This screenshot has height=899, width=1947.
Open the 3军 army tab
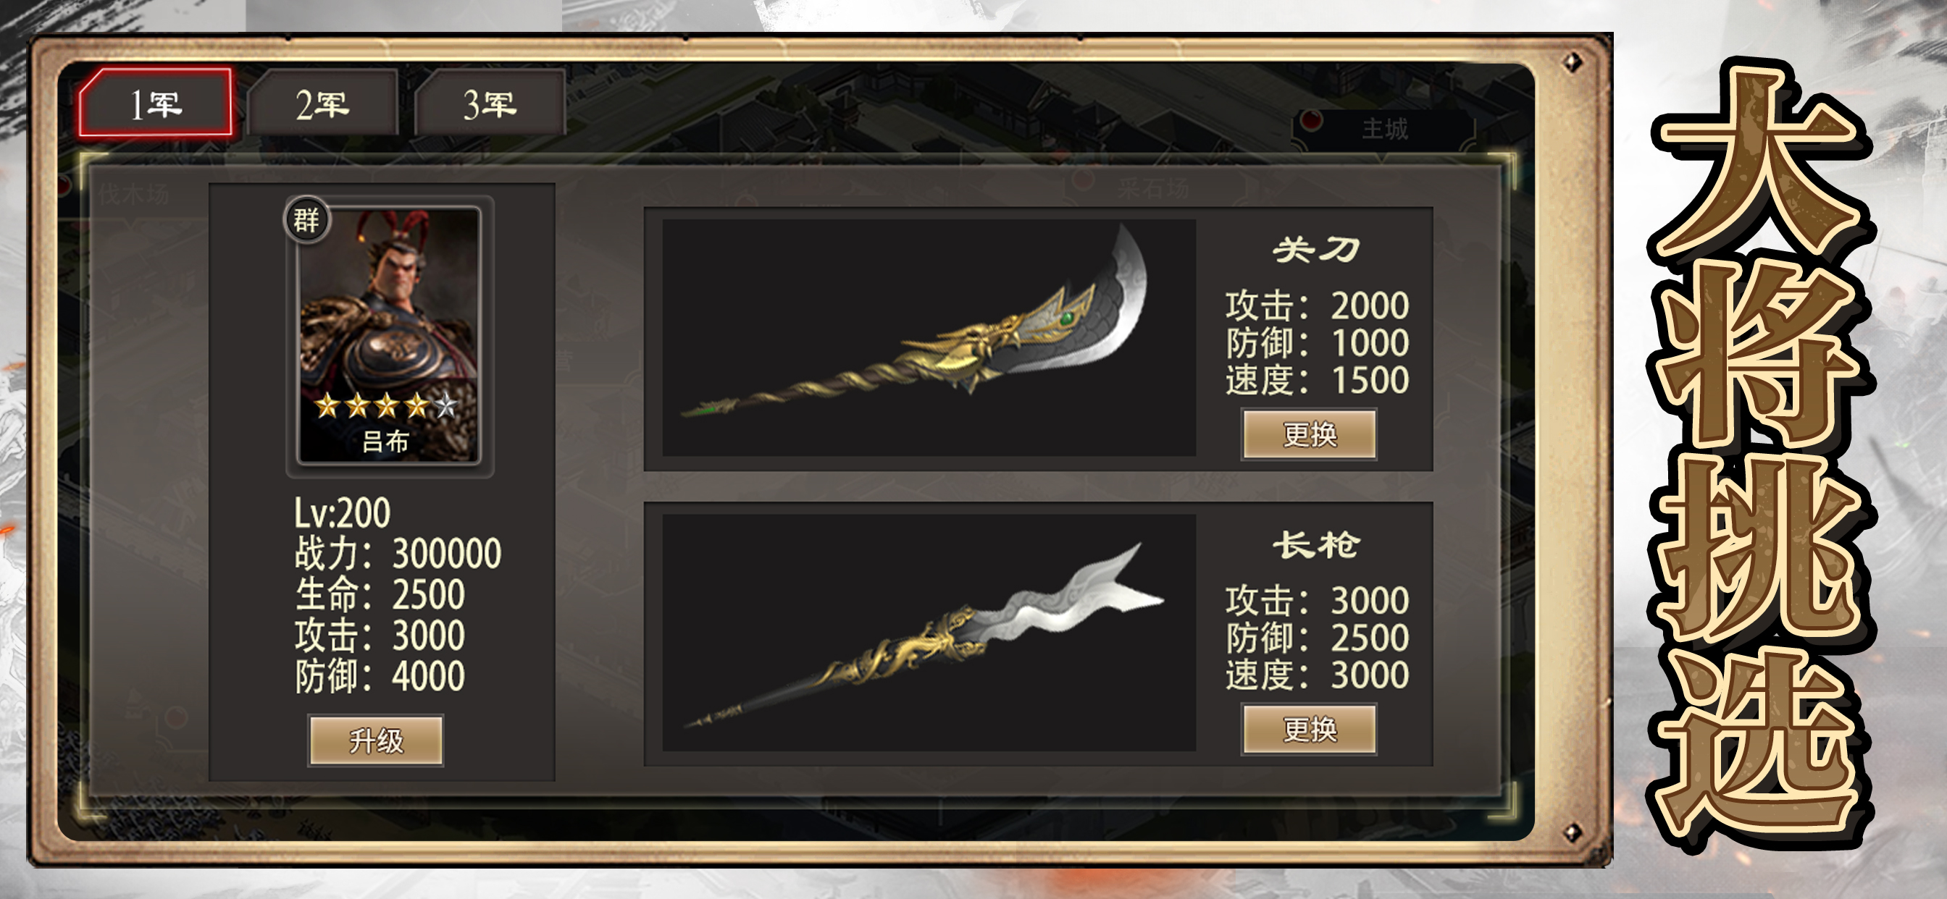click(490, 104)
